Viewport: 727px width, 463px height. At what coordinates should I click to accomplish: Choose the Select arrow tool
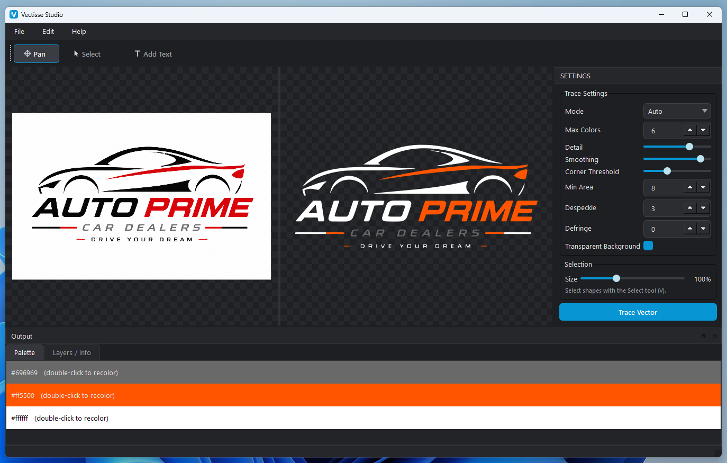pos(87,54)
